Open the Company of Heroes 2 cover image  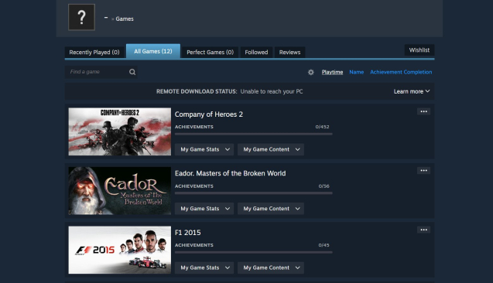tap(120, 131)
